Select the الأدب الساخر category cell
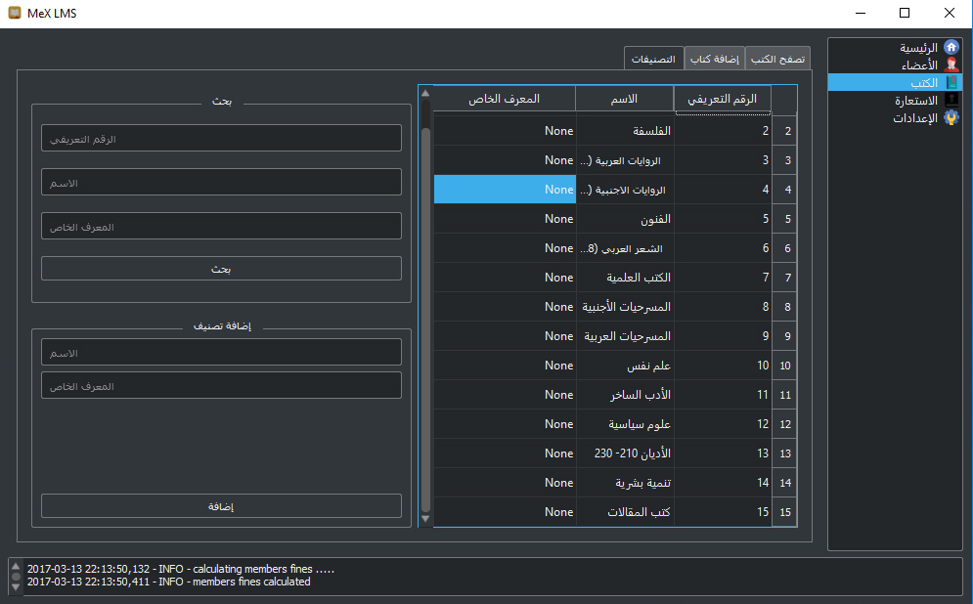The image size is (973, 604). [x=625, y=395]
